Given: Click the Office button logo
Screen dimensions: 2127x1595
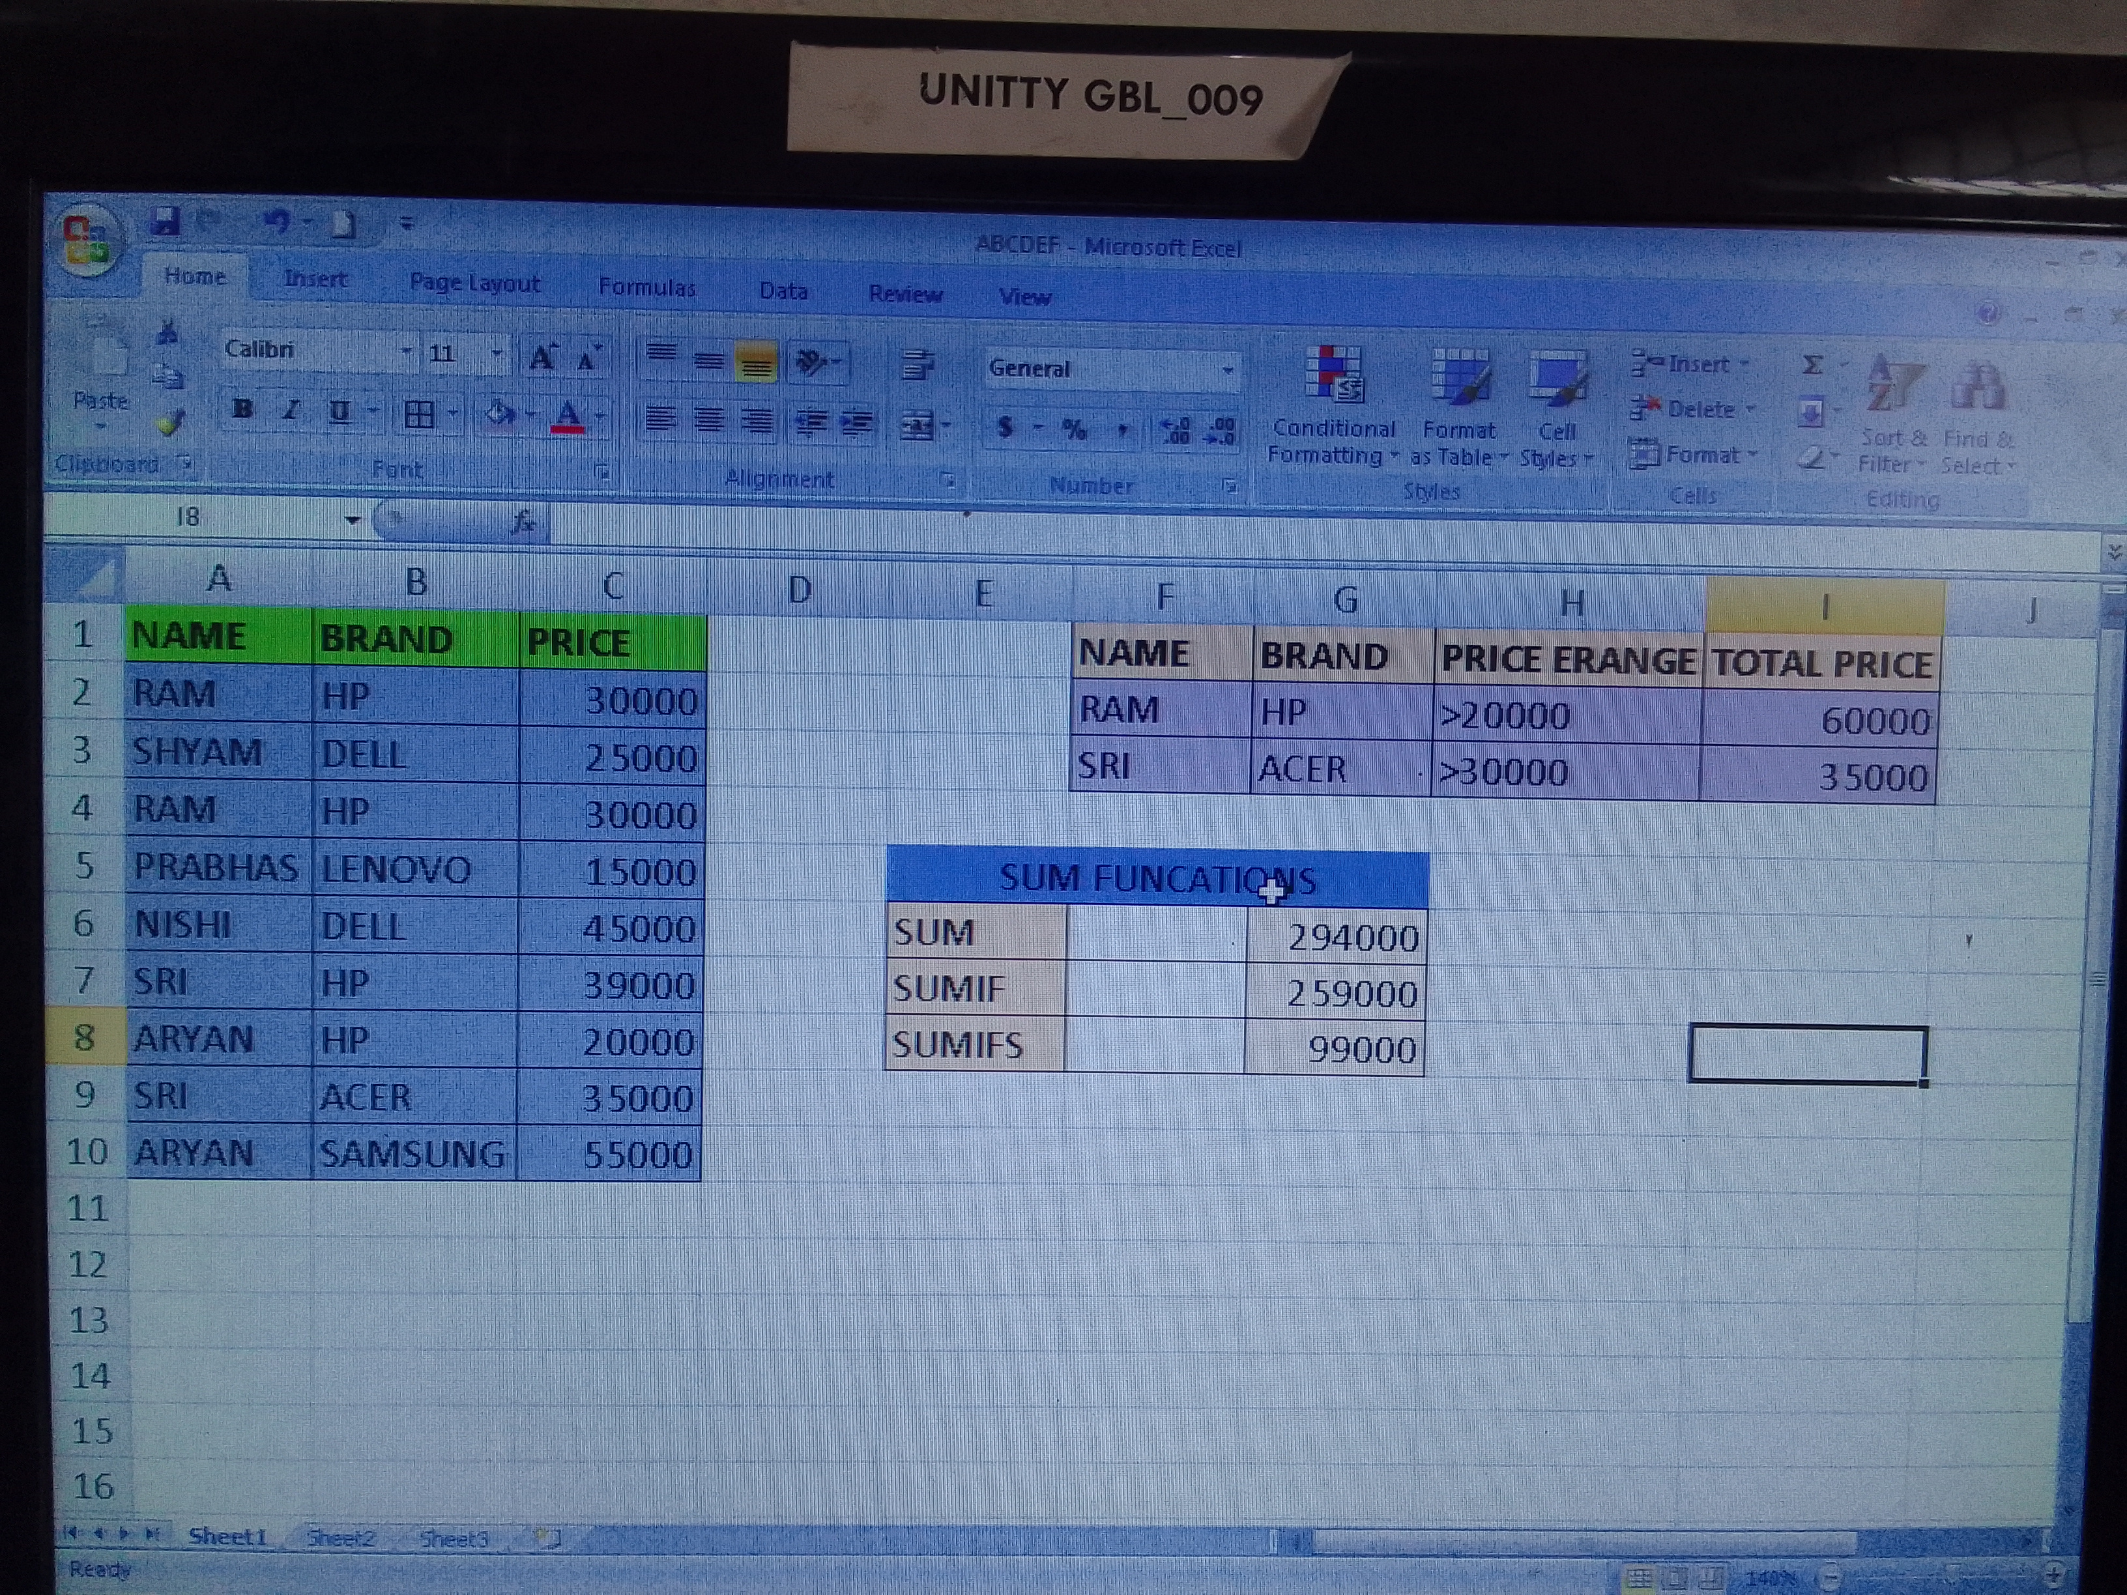Looking at the screenshot, I should click(x=87, y=240).
